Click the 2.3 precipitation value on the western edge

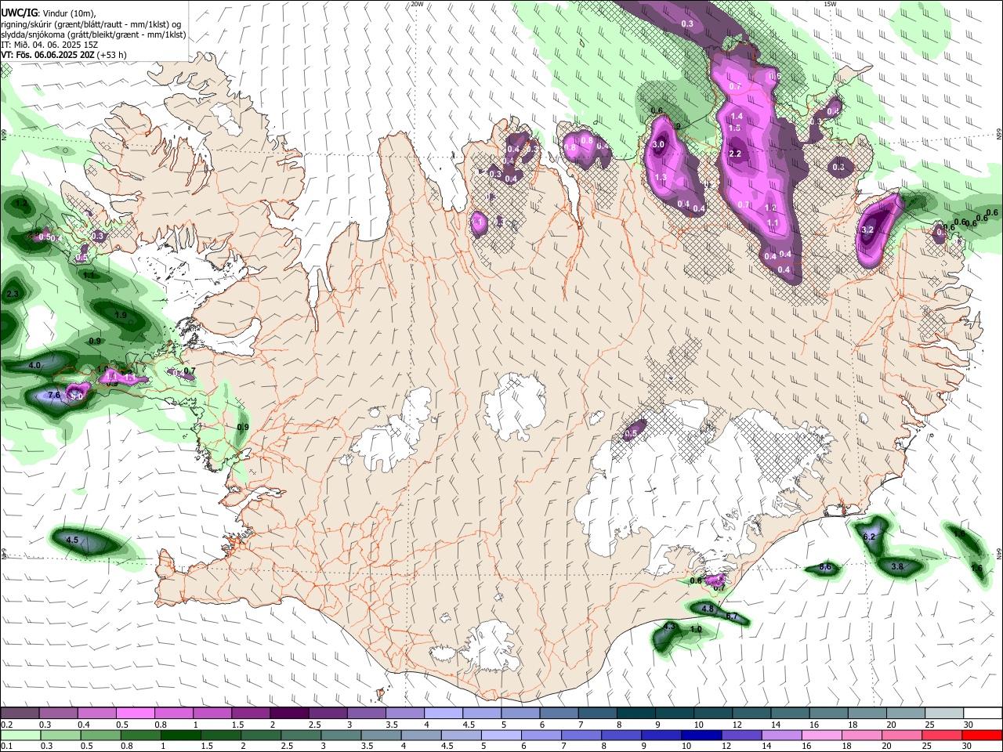point(13,294)
